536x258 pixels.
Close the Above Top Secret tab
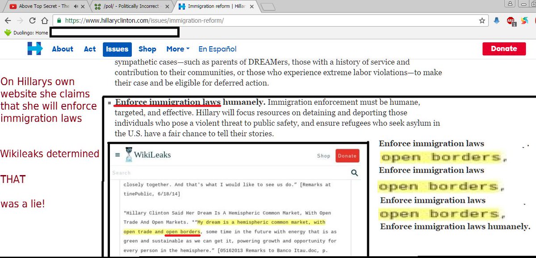tap(84, 6)
